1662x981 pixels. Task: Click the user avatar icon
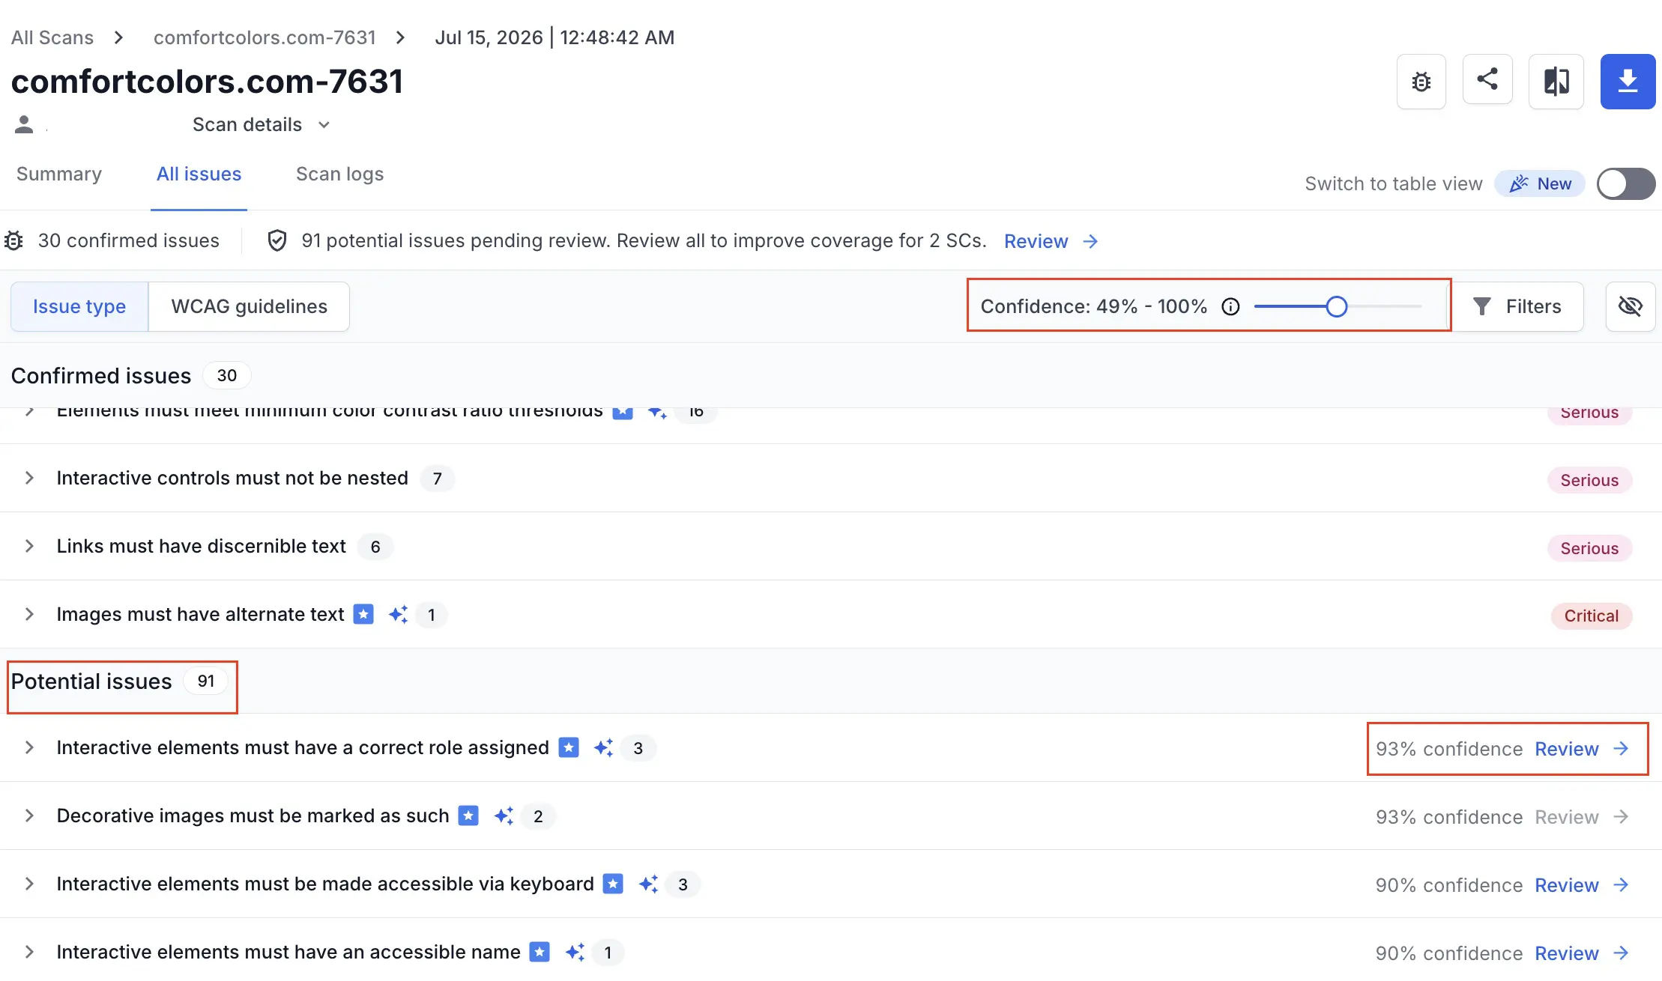click(24, 124)
